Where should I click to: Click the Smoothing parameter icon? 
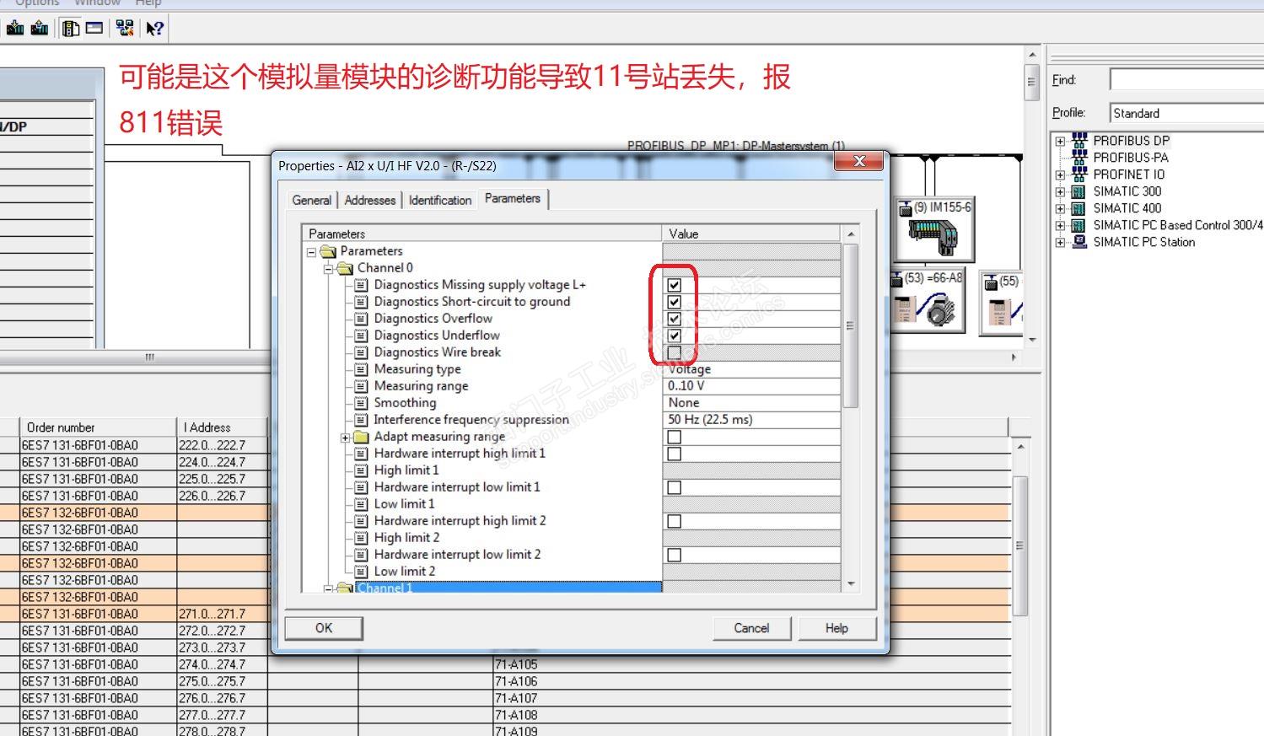(361, 403)
